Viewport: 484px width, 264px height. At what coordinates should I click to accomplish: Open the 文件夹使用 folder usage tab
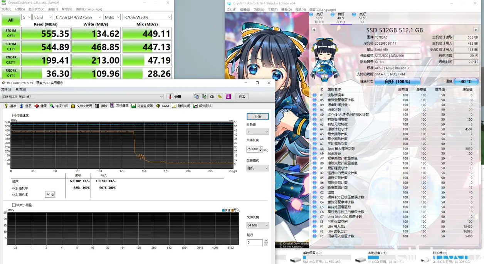point(82,106)
